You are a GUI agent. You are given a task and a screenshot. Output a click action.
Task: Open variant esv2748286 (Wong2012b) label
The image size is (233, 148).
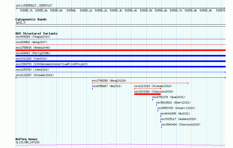point(109,81)
